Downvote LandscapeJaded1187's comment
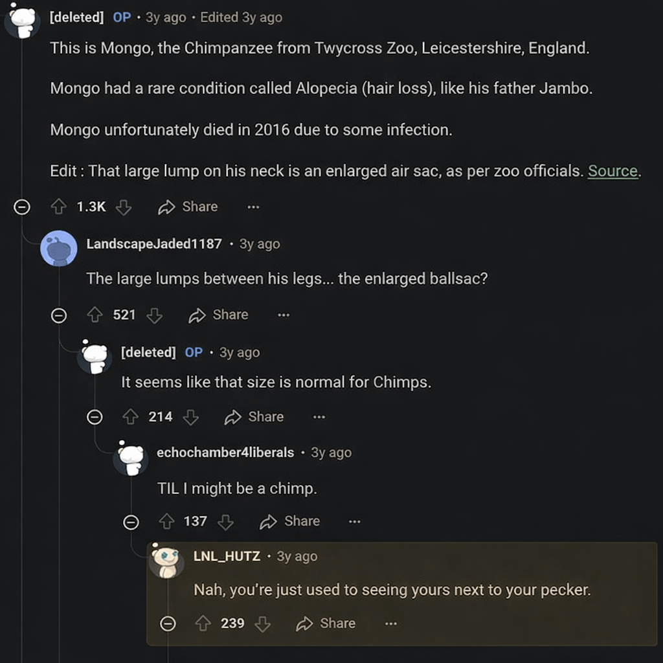The height and width of the screenshot is (663, 663). click(x=154, y=315)
